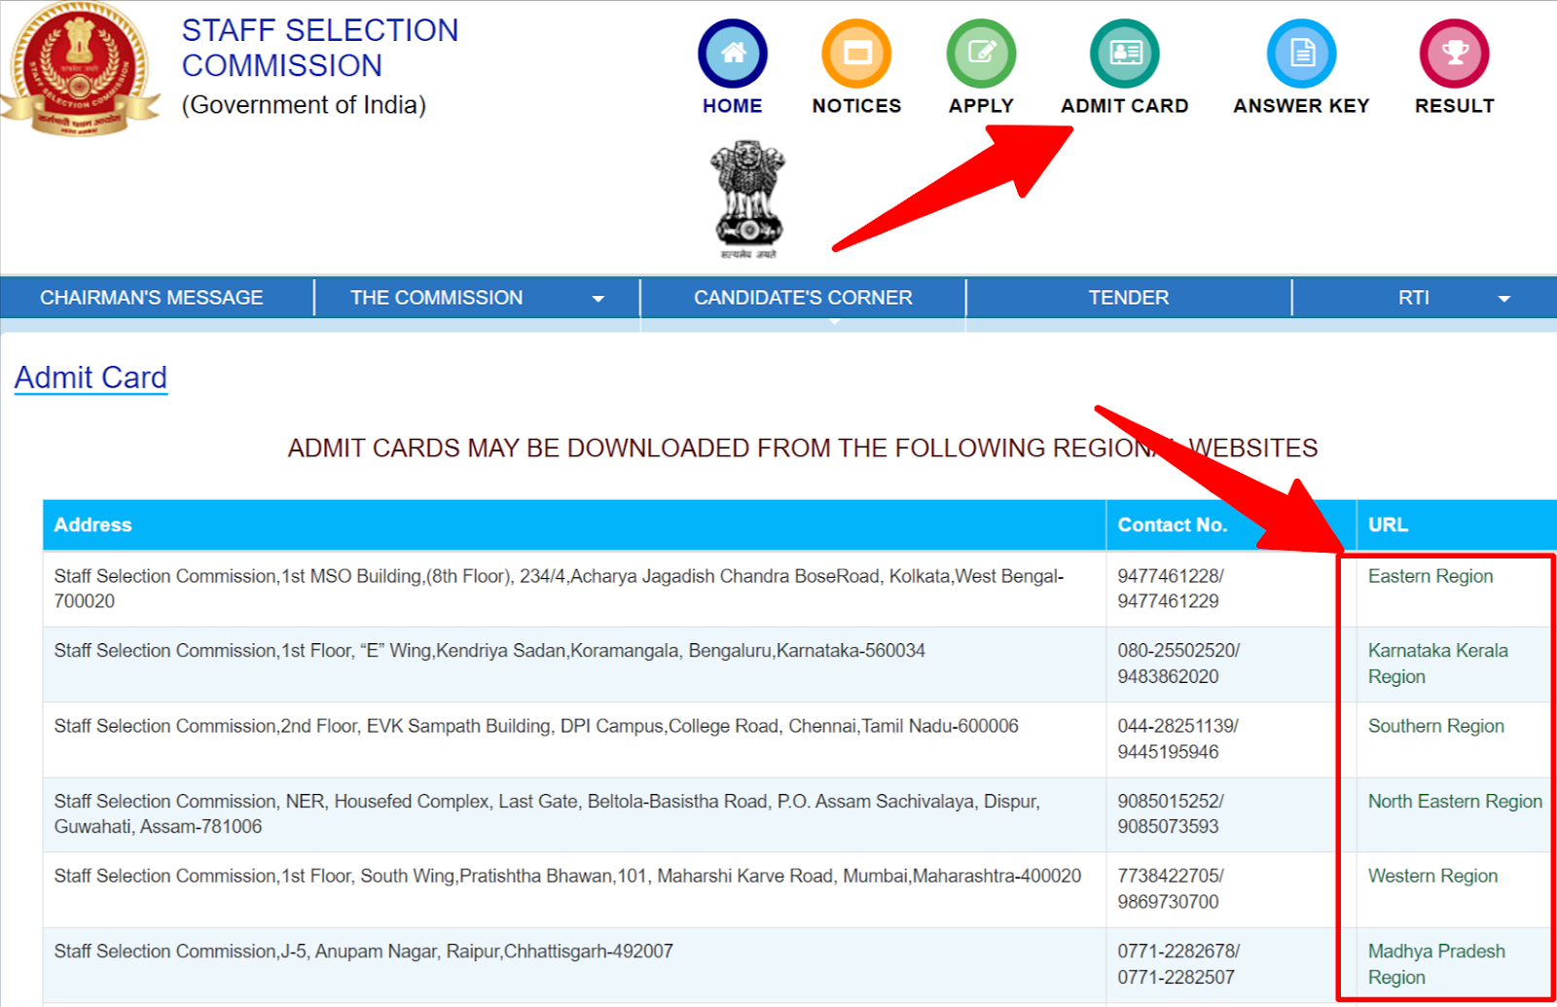The height and width of the screenshot is (1007, 1557).
Task: Select contact number 7738422705 cell
Action: tap(1231, 889)
